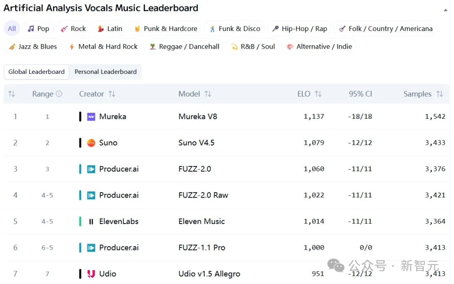The image size is (454, 284).
Task: Click Producer.ai logo in FUZZ-2.0 row
Action: point(91,169)
